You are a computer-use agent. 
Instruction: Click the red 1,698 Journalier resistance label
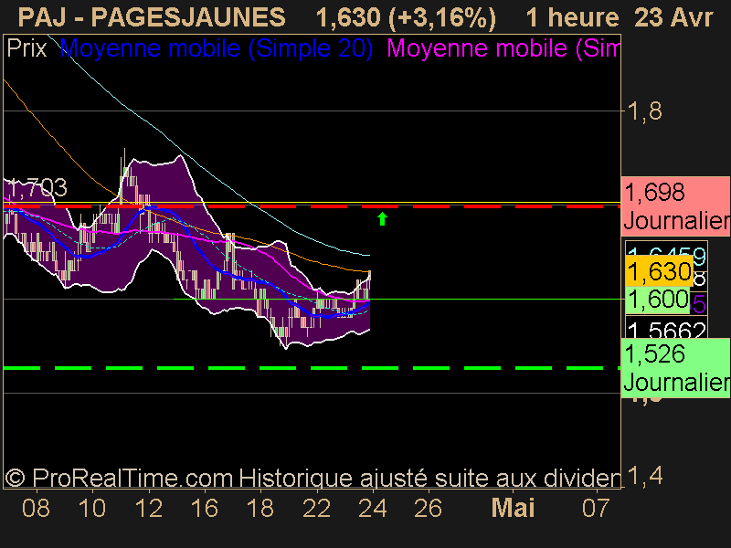click(675, 206)
